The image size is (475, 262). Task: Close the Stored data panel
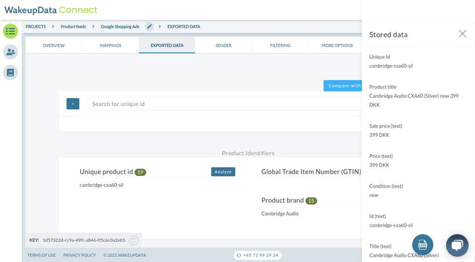[462, 34]
